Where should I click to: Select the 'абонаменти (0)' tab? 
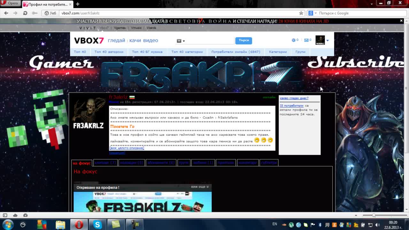click(x=161, y=163)
